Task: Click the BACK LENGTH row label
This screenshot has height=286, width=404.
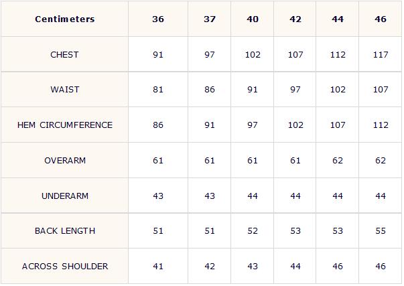Action: (65, 231)
